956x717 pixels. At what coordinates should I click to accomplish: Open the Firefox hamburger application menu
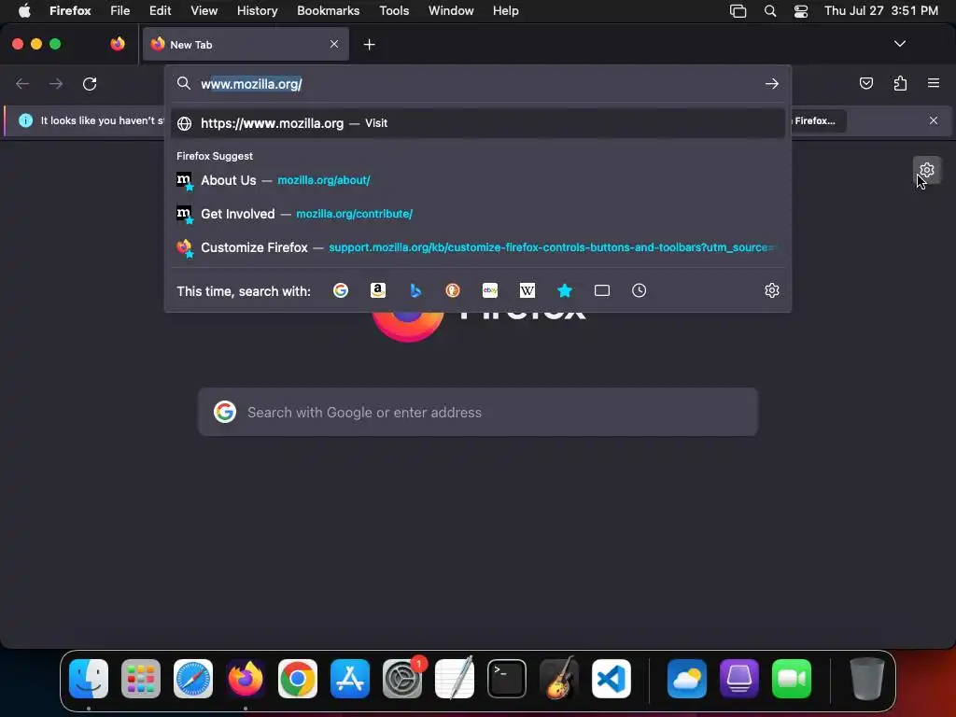tap(934, 83)
